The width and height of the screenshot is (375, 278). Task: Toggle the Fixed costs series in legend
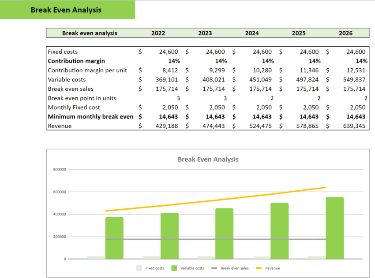click(x=138, y=268)
